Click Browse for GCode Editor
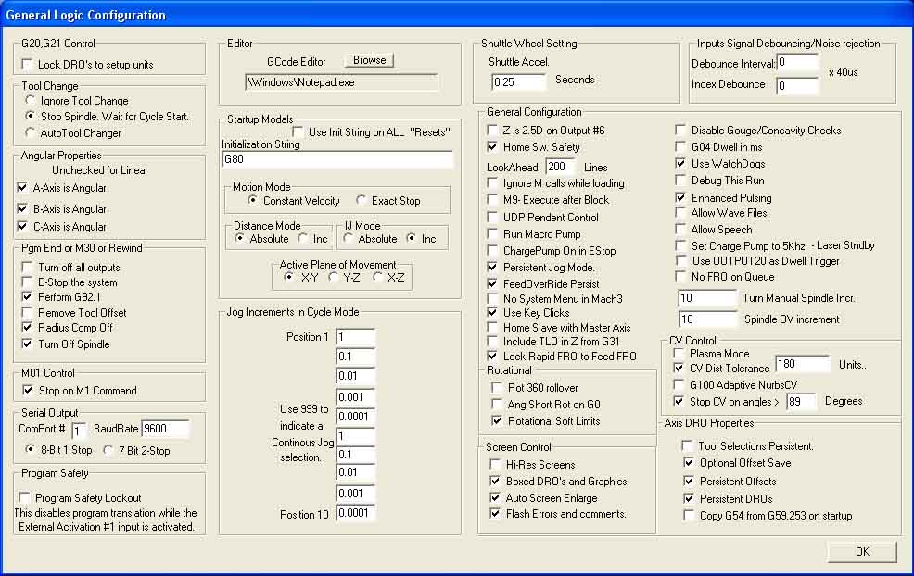The height and width of the screenshot is (576, 914). 370,60
